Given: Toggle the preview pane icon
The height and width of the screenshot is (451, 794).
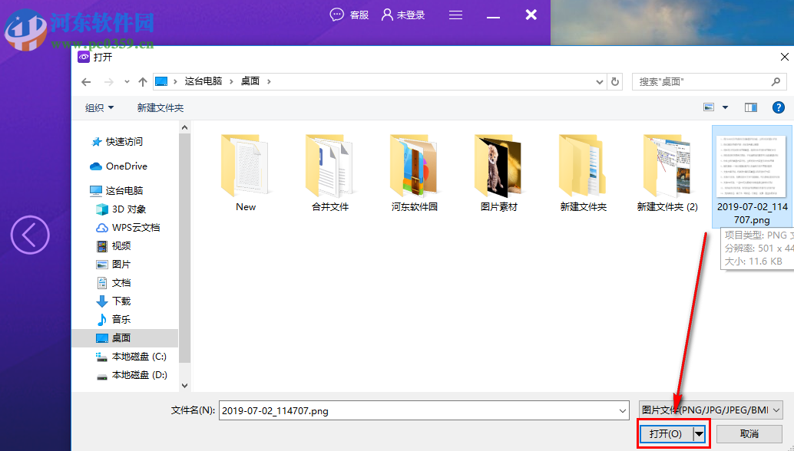Looking at the screenshot, I should pos(750,107).
